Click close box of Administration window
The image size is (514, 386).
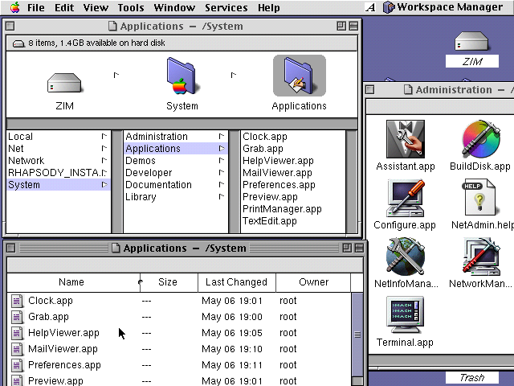(370, 89)
